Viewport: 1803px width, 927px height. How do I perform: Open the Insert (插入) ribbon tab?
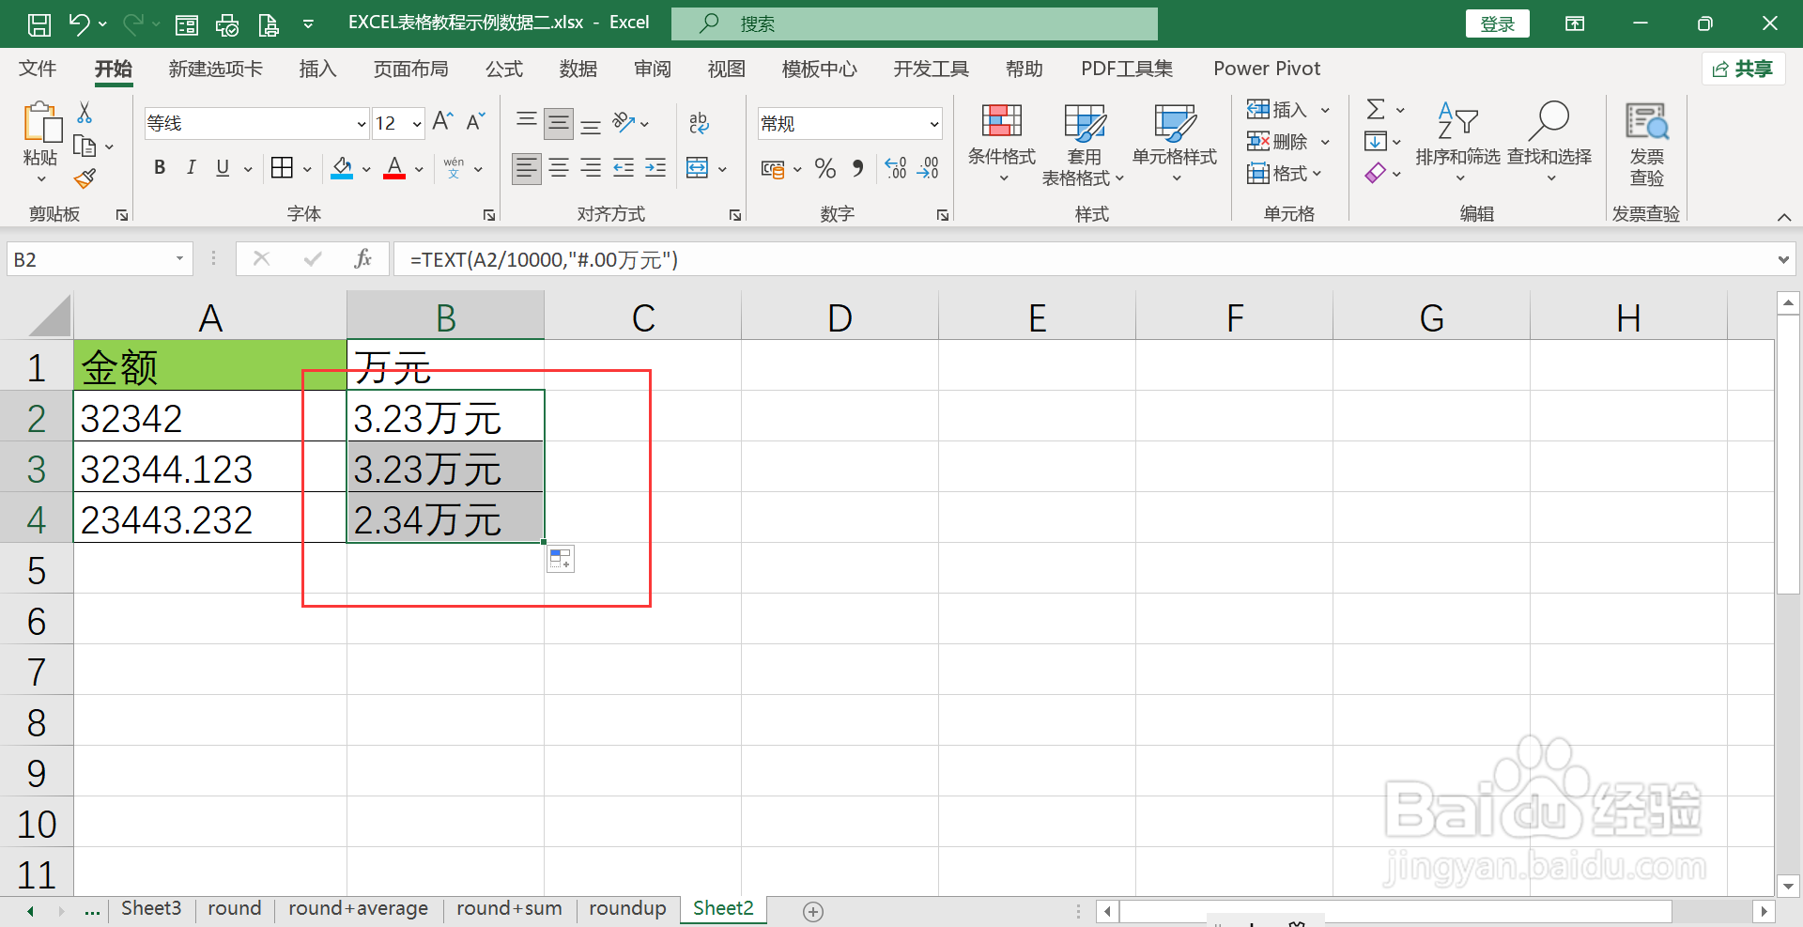317,69
